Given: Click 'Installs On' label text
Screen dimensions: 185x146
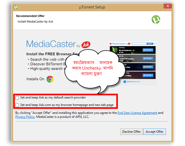Looking at the screenshot, I should (x=35, y=79).
